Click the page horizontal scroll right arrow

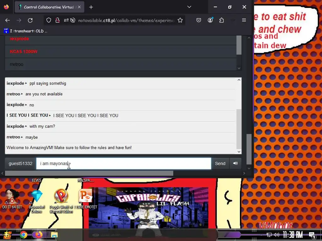click(x=244, y=173)
